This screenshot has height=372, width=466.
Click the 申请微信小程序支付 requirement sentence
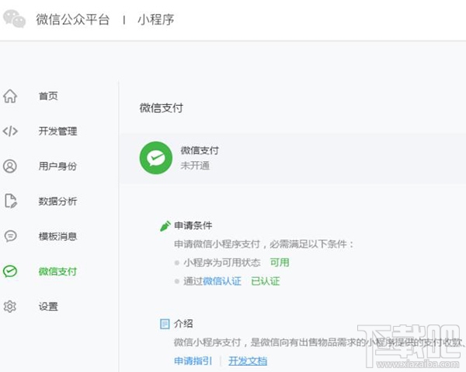pos(264,244)
